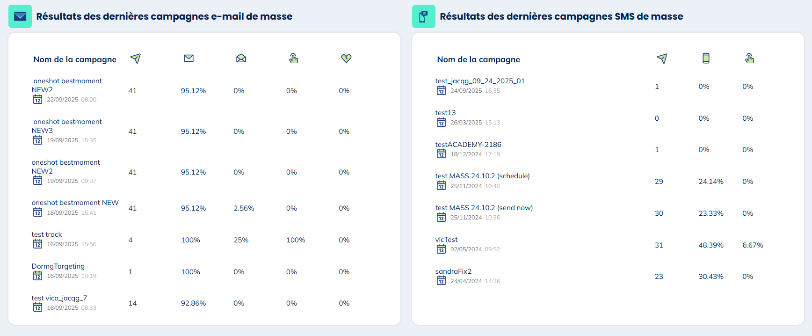Select the test vico_jacqg_7 campaign
812x336 pixels.
pos(59,298)
